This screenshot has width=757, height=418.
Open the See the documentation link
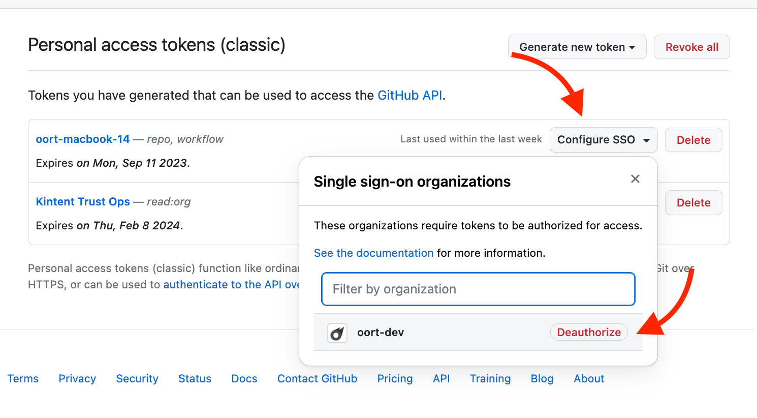point(373,253)
